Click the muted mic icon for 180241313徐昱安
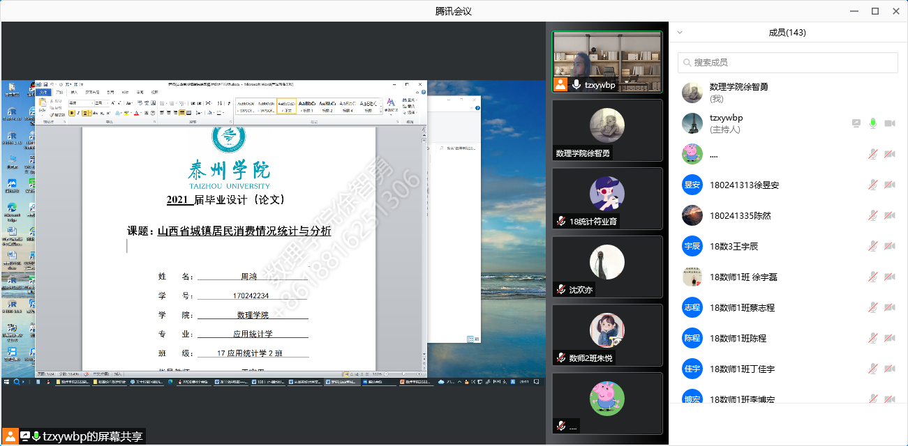Image resolution: width=908 pixels, height=446 pixels. point(872,185)
